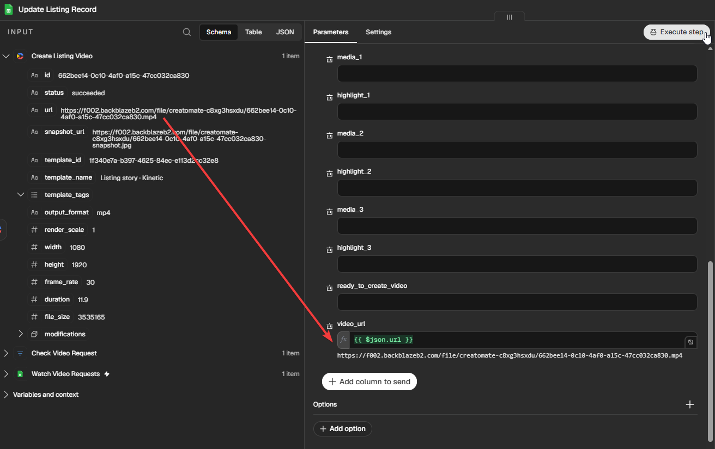
Task: Click the Sheets icon beside Watch Video Requests
Action: [x=20, y=374]
